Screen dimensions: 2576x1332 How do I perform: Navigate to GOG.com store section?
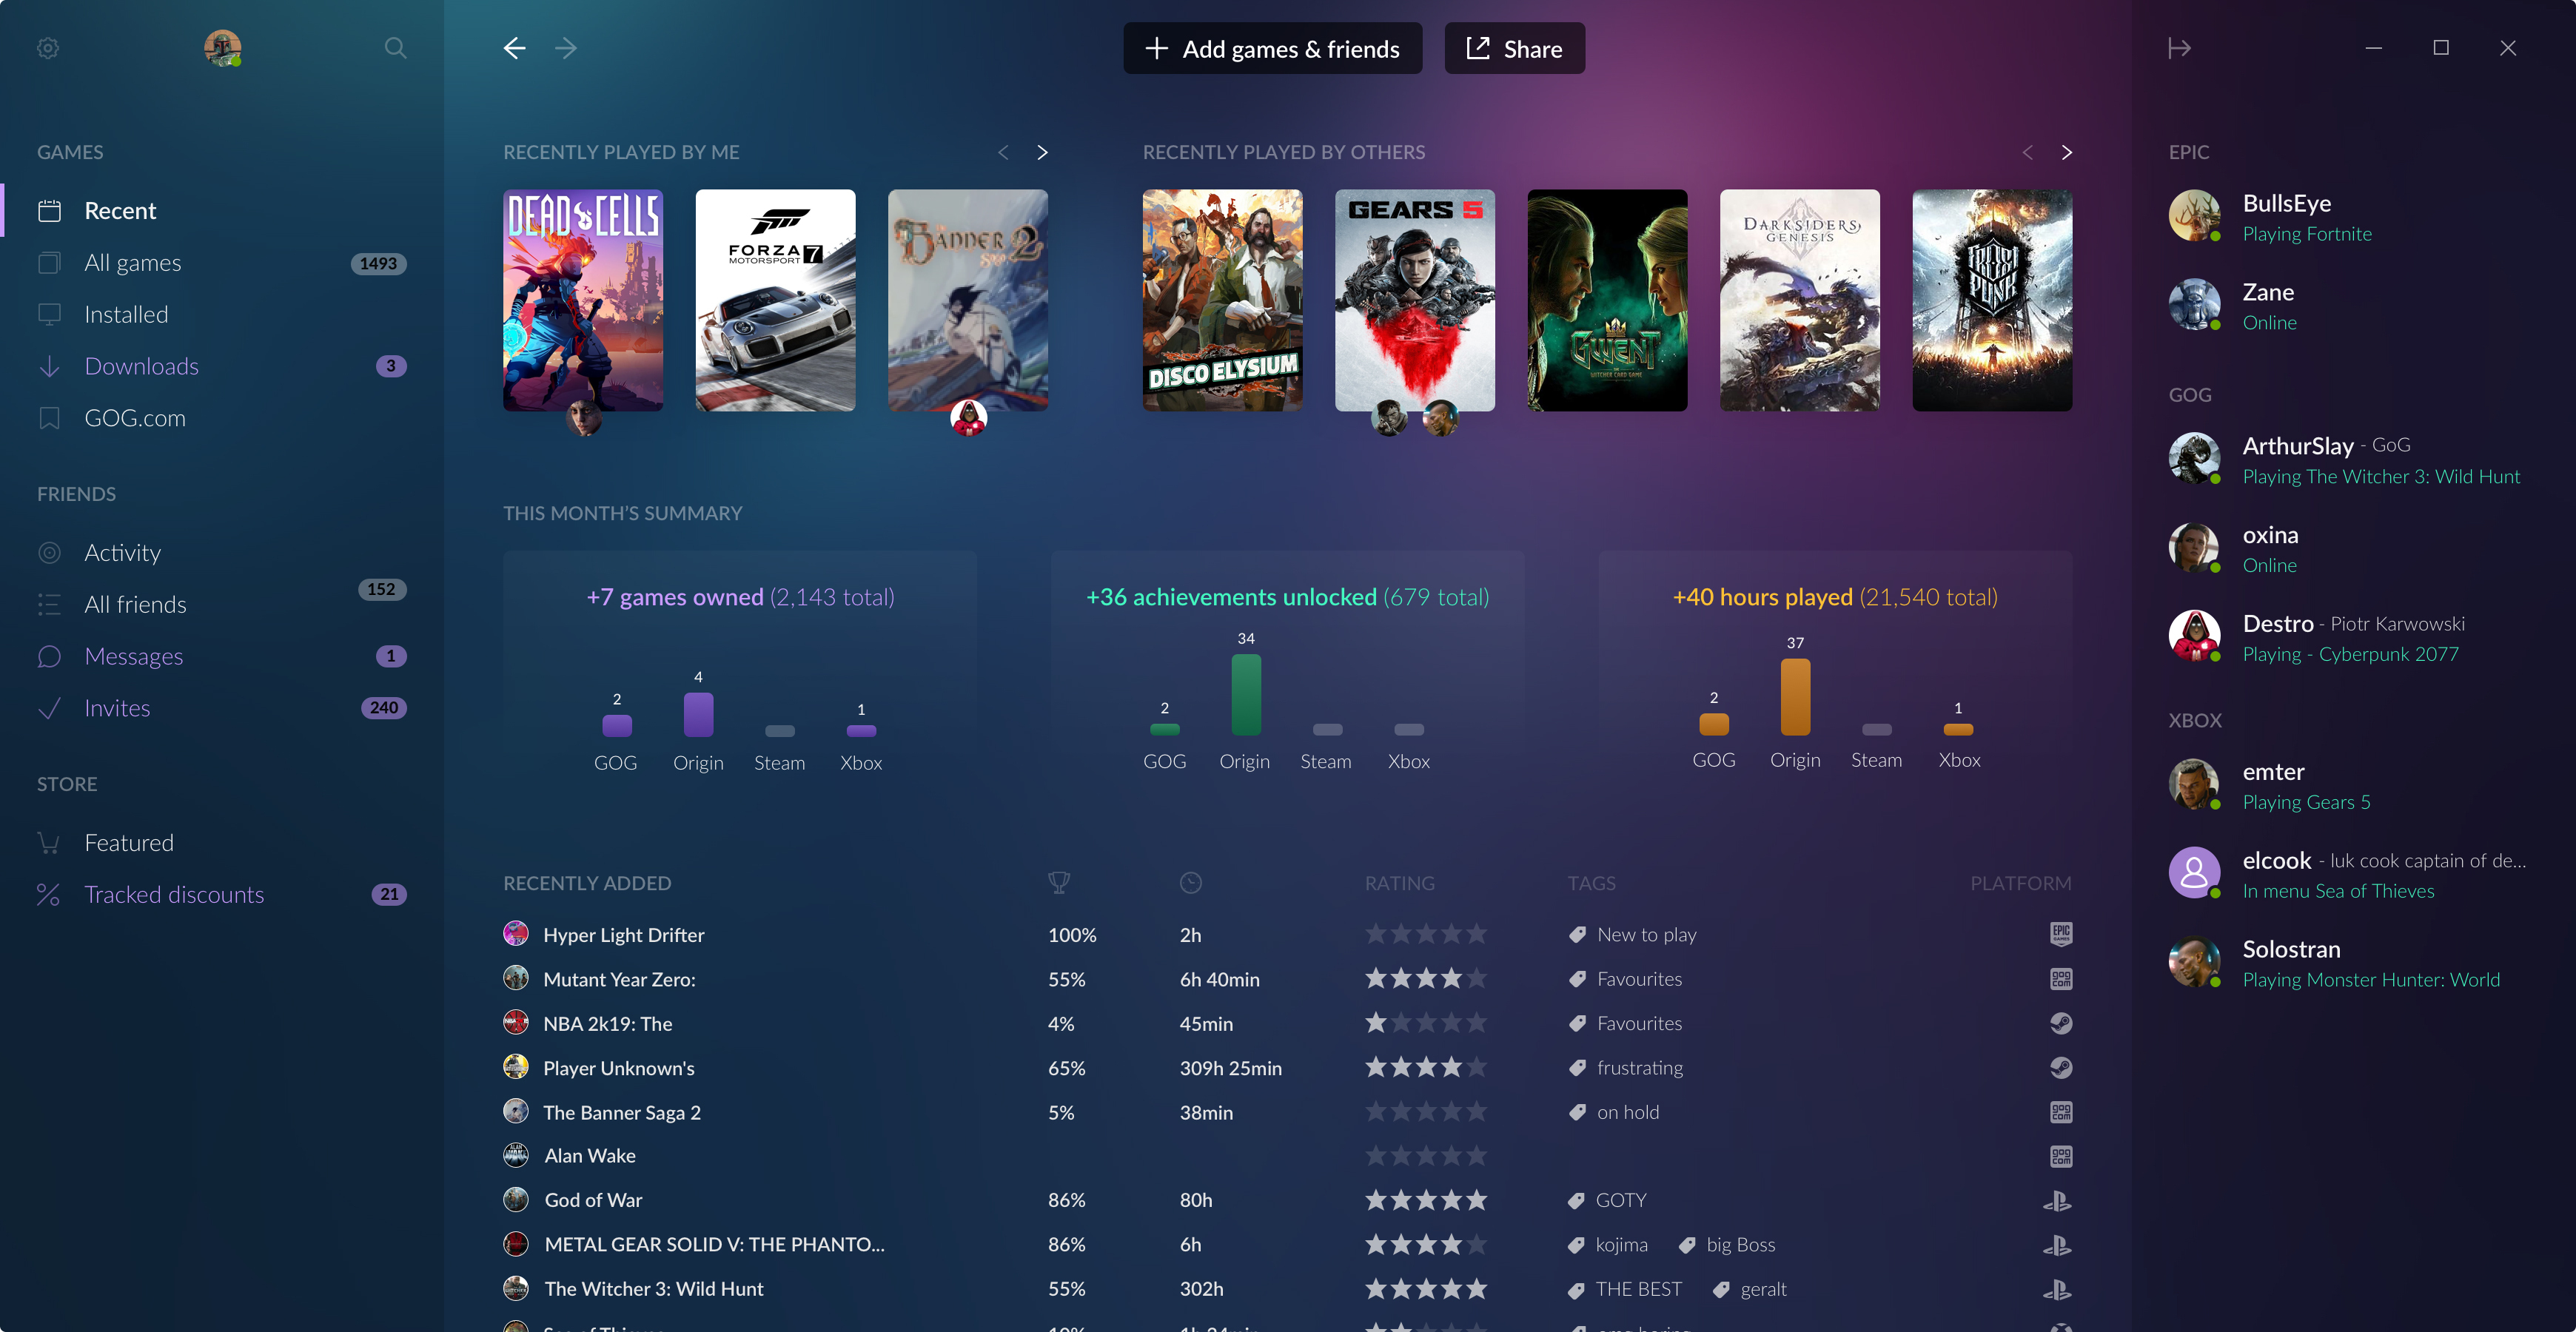134,416
